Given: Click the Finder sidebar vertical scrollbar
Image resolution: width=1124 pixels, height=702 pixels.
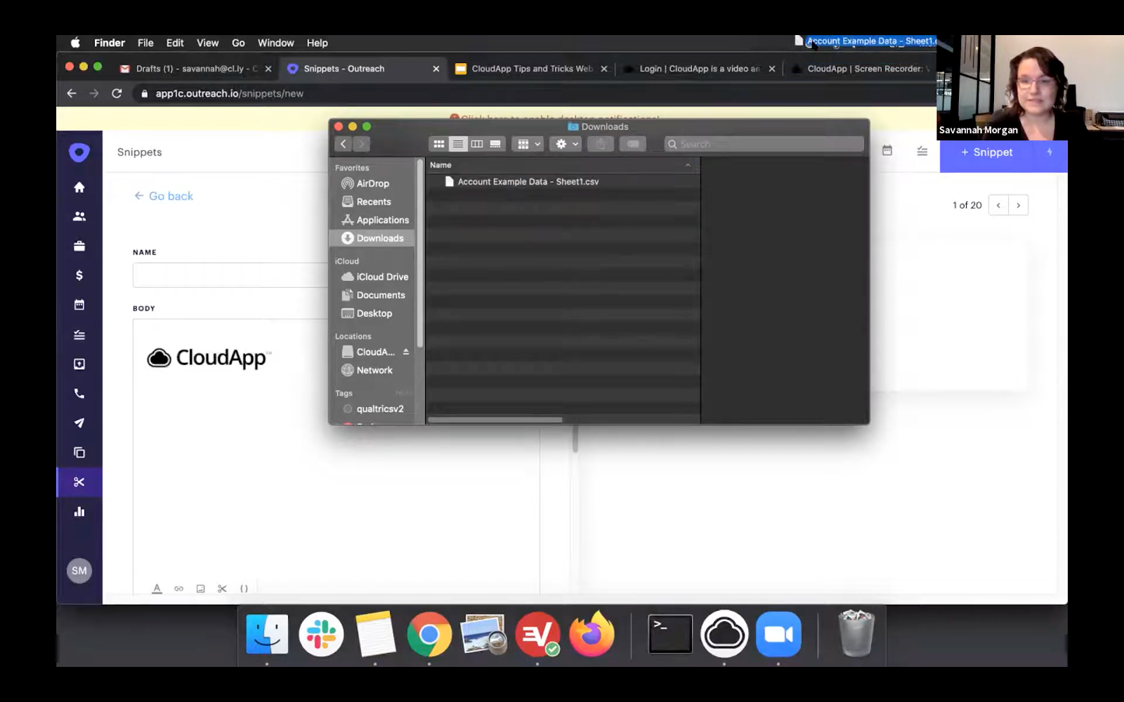Looking at the screenshot, I should tap(420, 254).
